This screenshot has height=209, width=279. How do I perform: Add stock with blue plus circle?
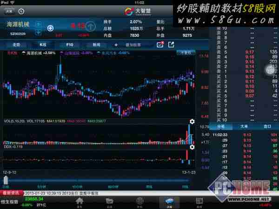tap(50, 28)
